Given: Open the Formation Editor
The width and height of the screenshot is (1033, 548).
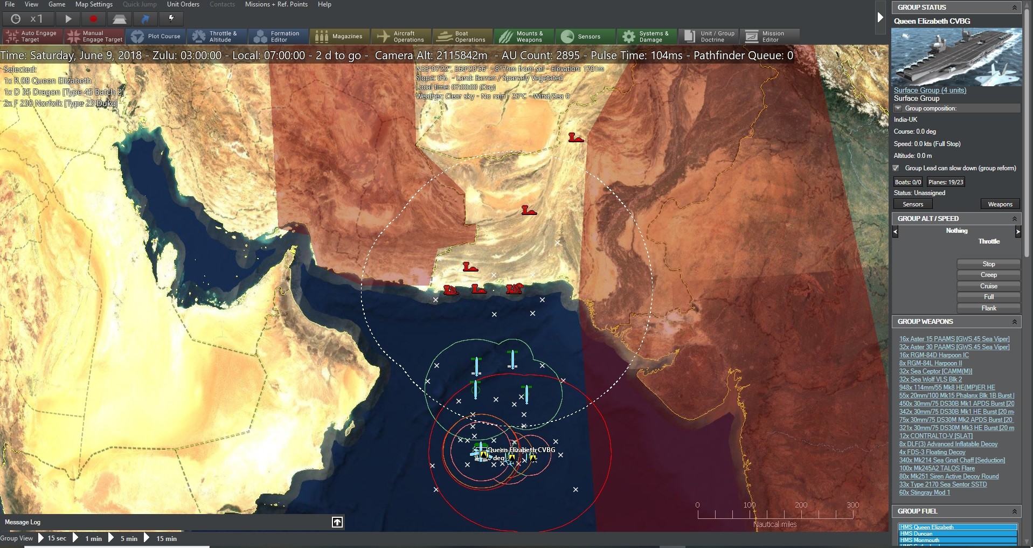Looking at the screenshot, I should pos(278,36).
